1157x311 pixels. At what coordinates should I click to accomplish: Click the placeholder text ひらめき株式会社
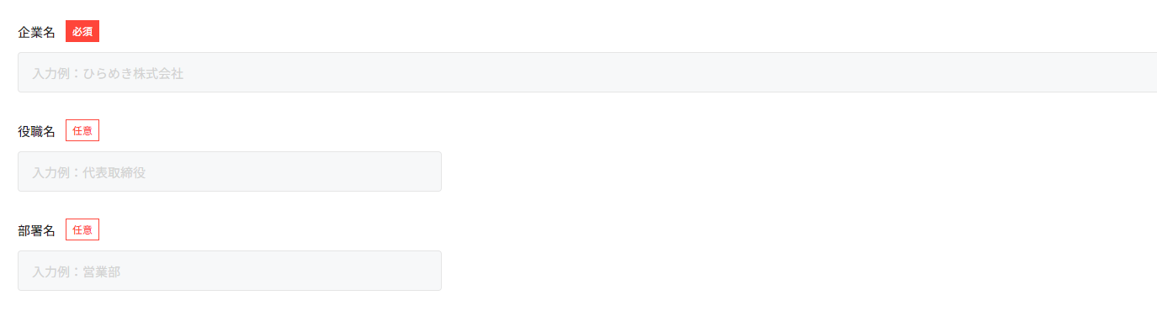click(x=133, y=73)
